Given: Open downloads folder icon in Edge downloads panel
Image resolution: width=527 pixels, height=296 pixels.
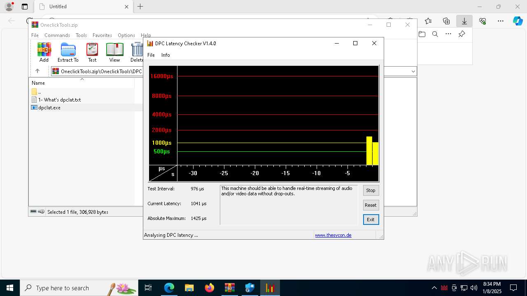Looking at the screenshot, I should pos(422,34).
